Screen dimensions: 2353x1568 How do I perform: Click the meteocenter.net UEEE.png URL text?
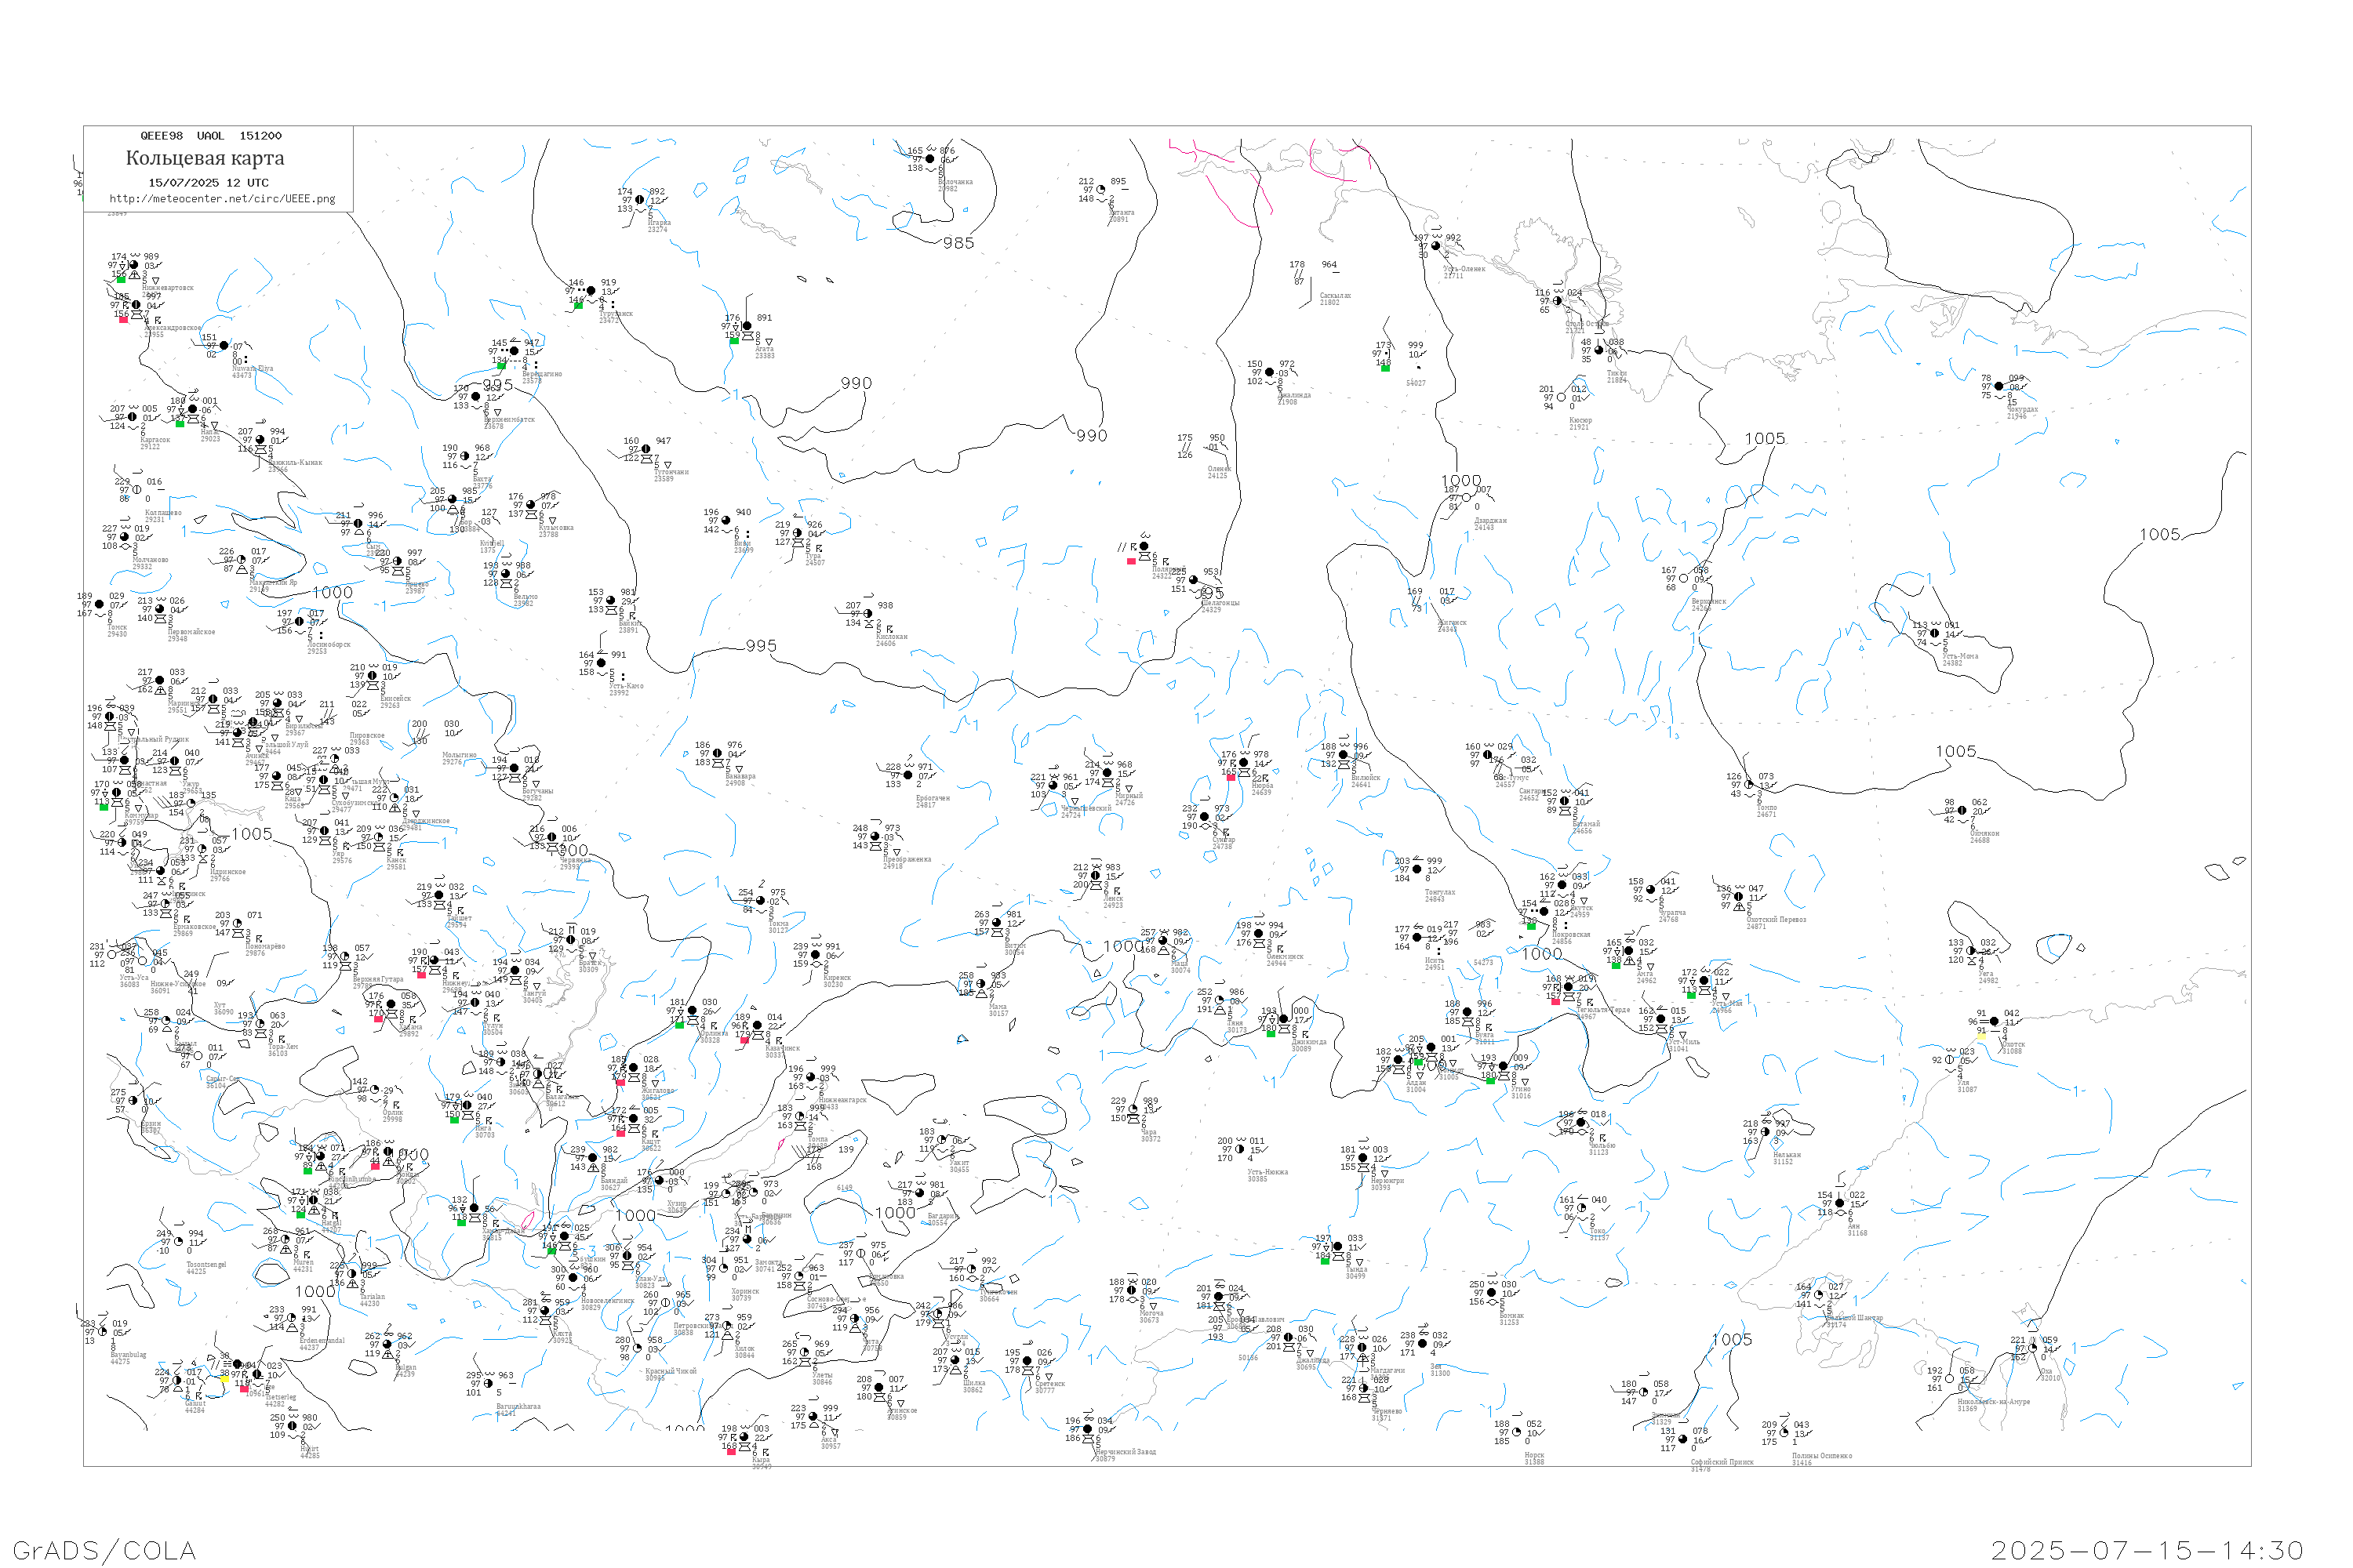[222, 199]
